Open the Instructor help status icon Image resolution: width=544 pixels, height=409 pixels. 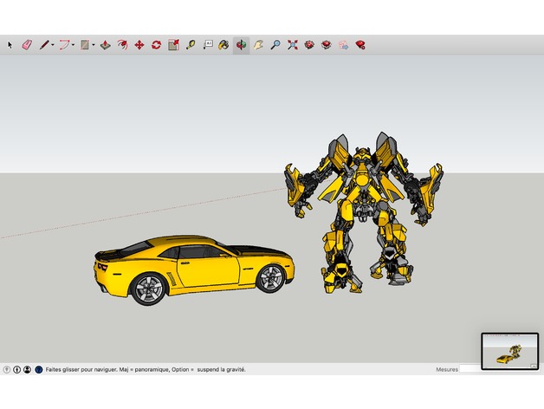[39, 370]
